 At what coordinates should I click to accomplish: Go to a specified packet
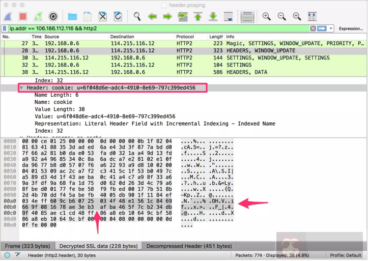(x=183, y=16)
